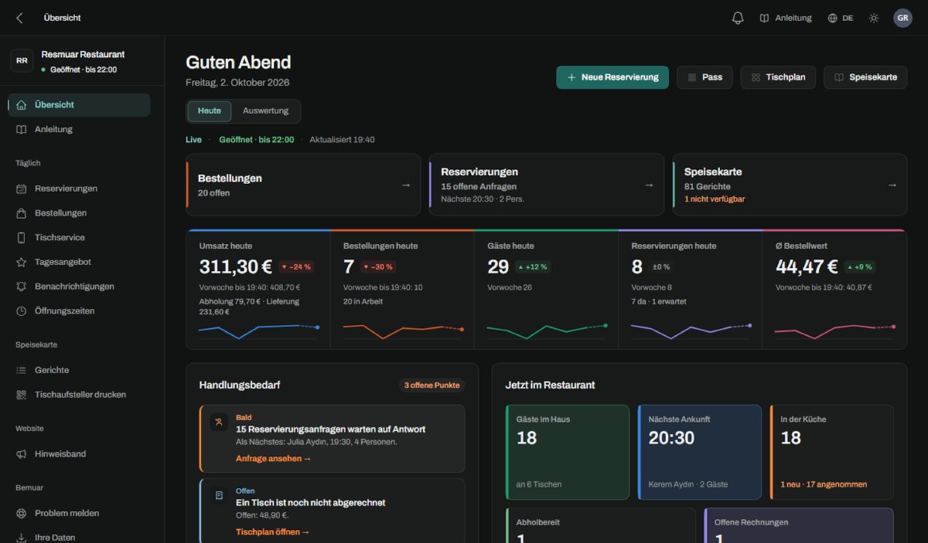Click the 3 offene Punkte badge
The height and width of the screenshot is (543, 928).
(x=432, y=385)
